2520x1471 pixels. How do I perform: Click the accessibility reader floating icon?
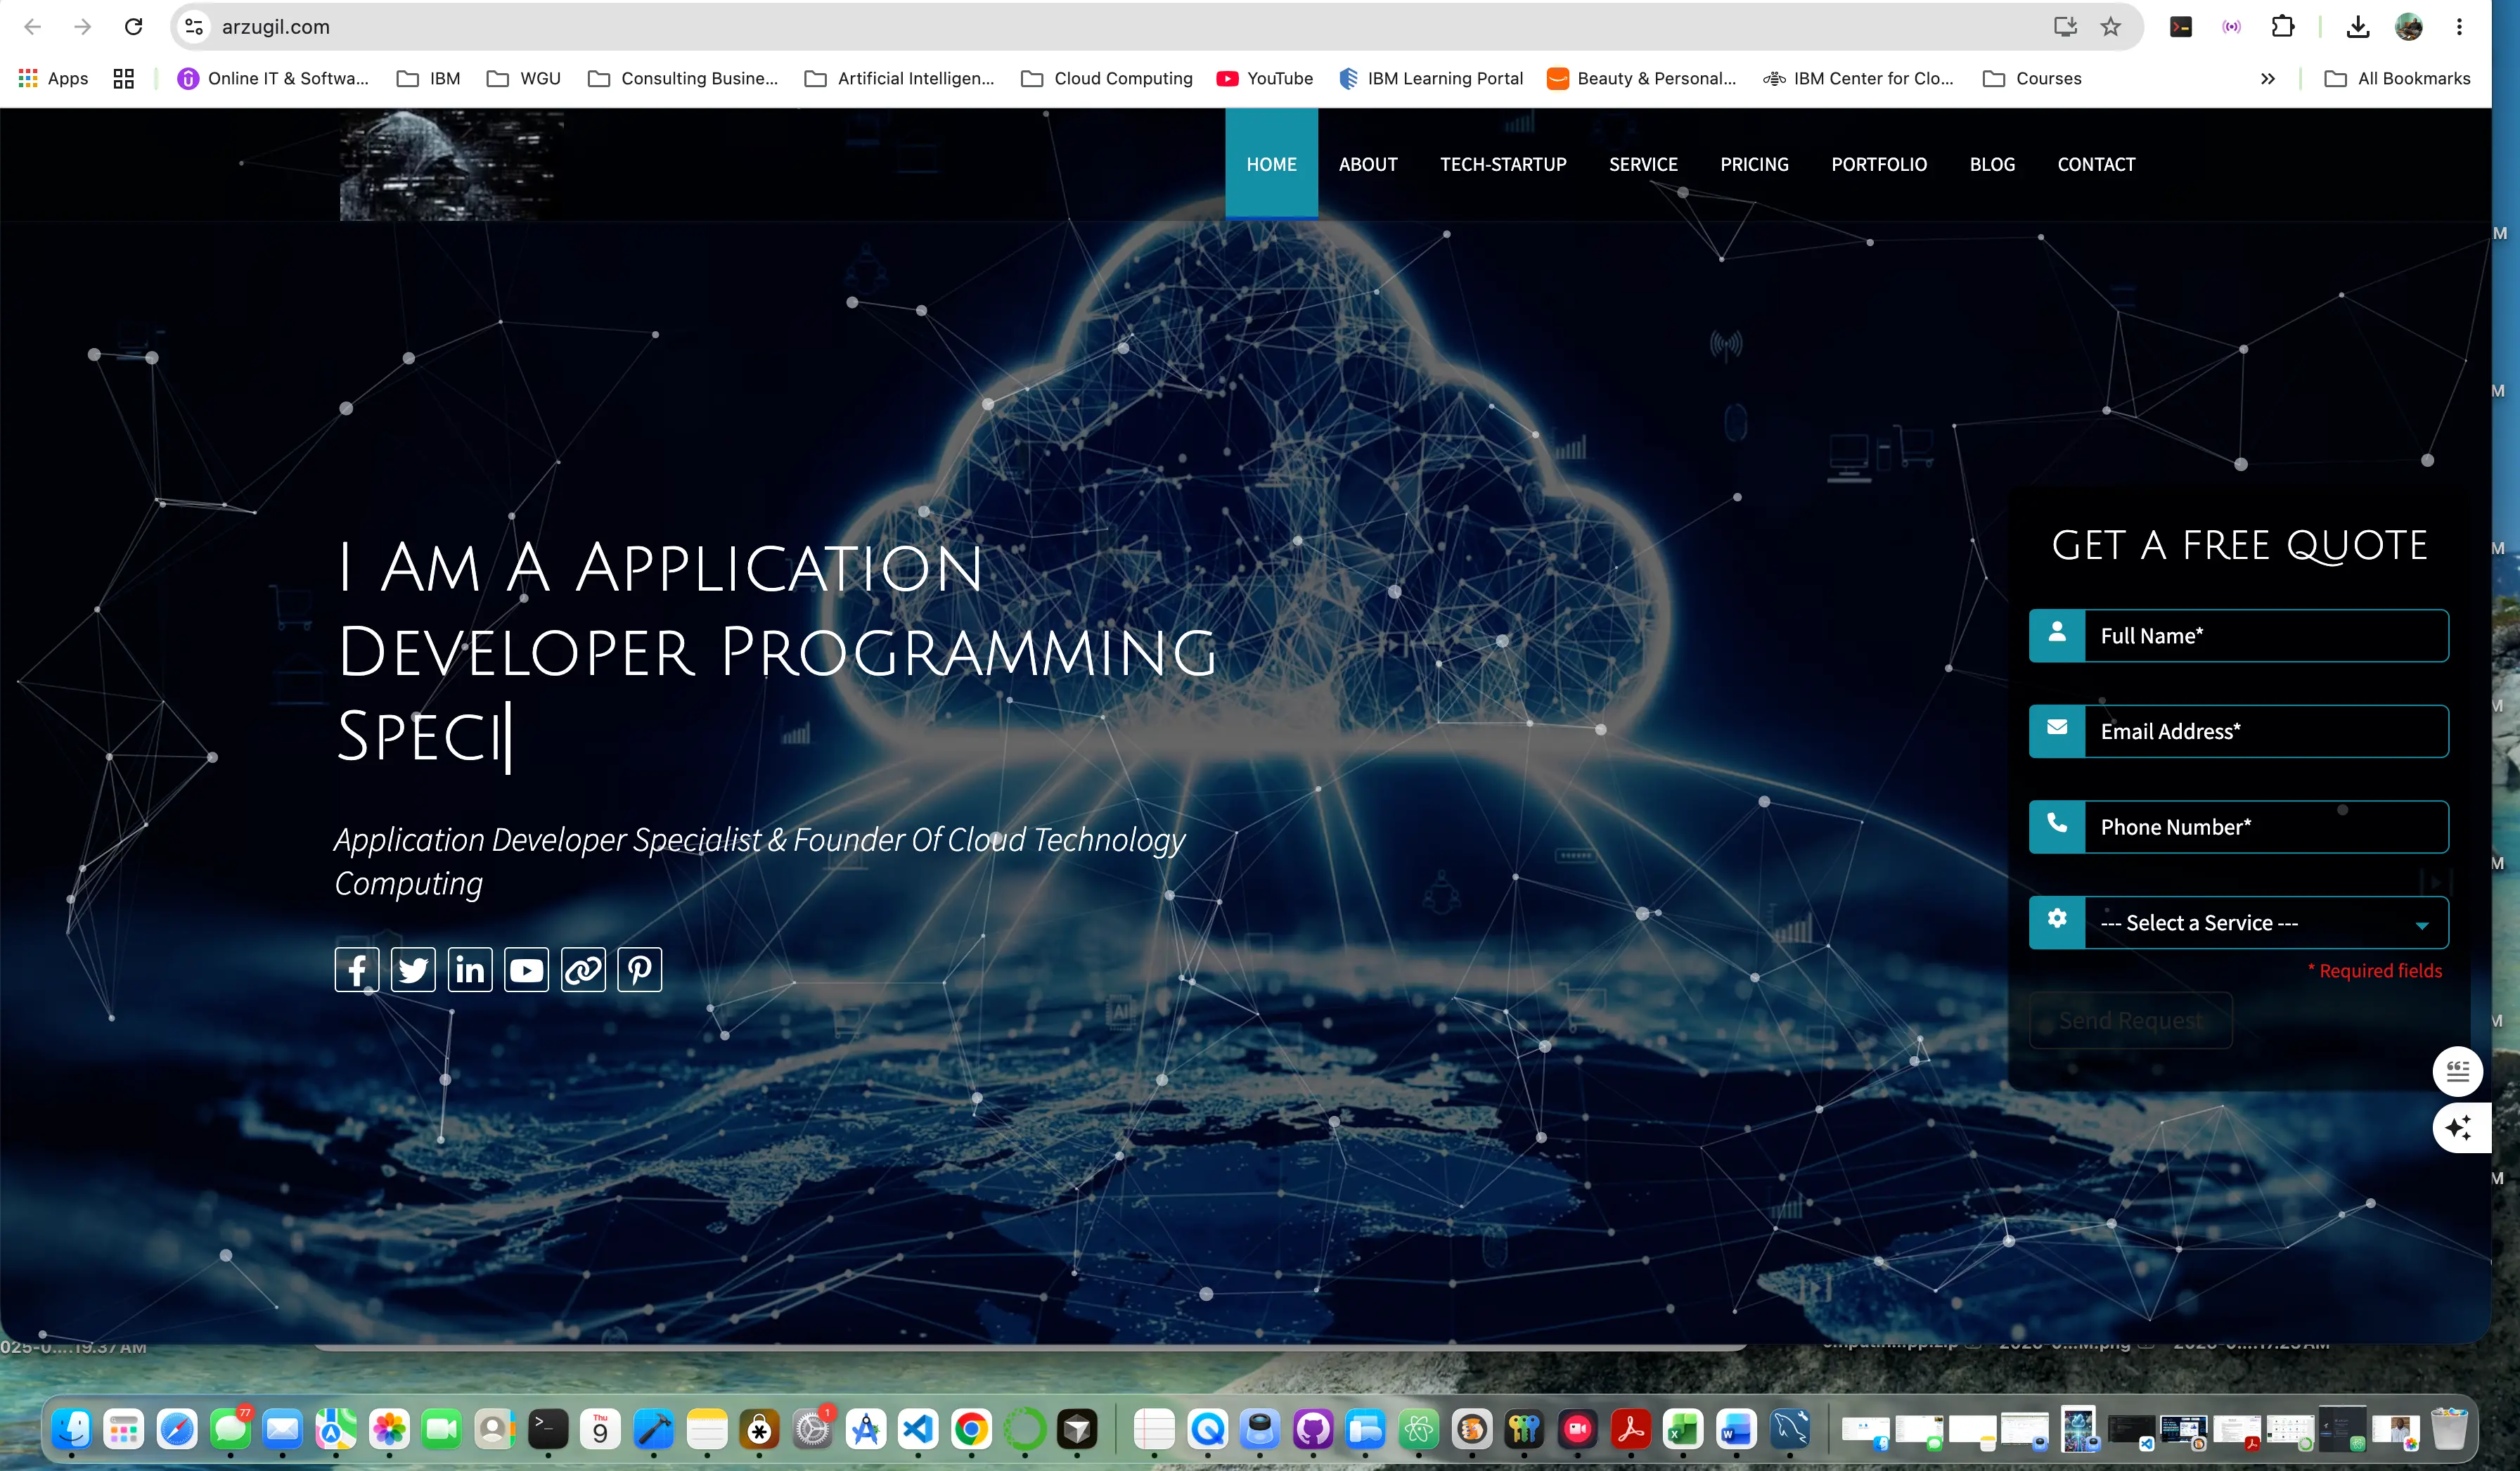tap(2458, 1072)
